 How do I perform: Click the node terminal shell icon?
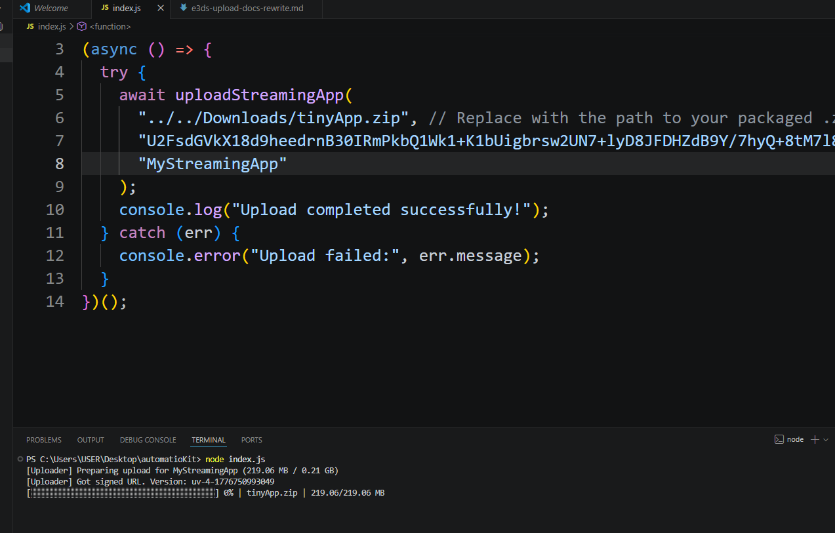779,439
